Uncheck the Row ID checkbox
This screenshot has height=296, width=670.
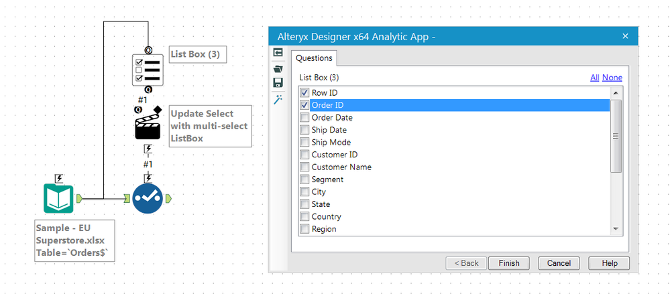coord(304,92)
